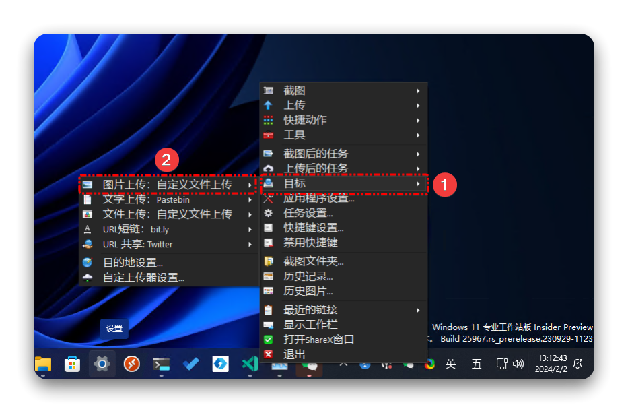This screenshot has height=413, width=628.
Task: Click the history icon beside 历史记录
Action: click(268, 276)
